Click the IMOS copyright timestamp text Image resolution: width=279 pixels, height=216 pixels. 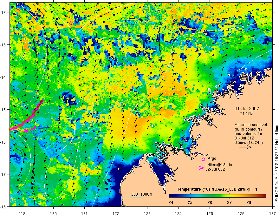click(276, 163)
